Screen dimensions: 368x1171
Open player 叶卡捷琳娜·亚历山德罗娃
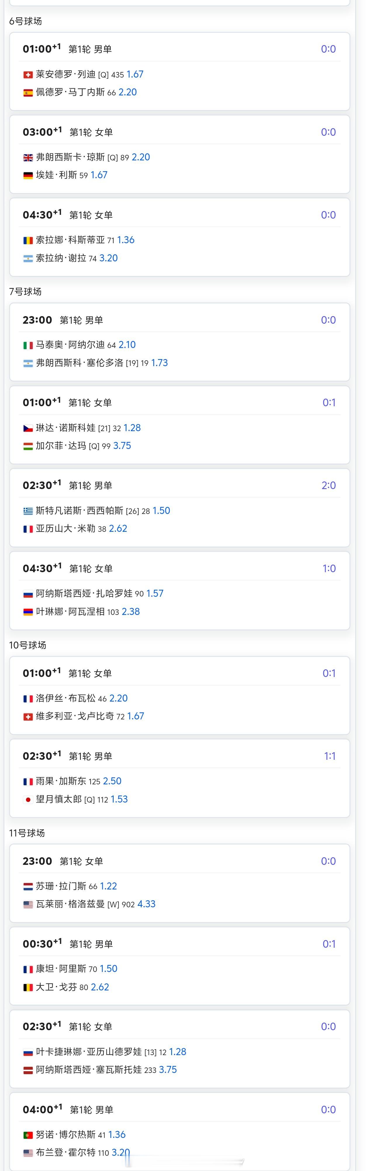88,1052
